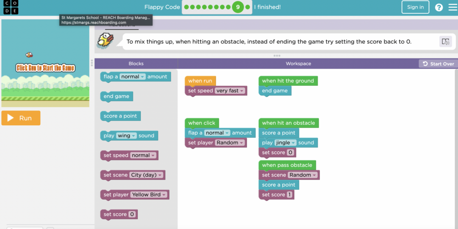Click the vertical resize handle beside game area

[x=92, y=63]
